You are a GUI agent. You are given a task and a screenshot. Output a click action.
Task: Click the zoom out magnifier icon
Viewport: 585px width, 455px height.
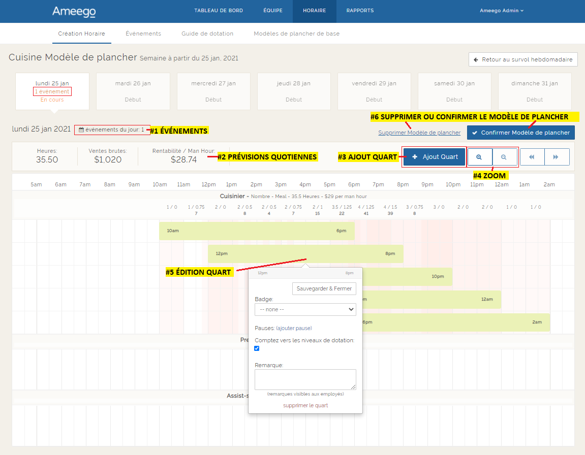(504, 157)
